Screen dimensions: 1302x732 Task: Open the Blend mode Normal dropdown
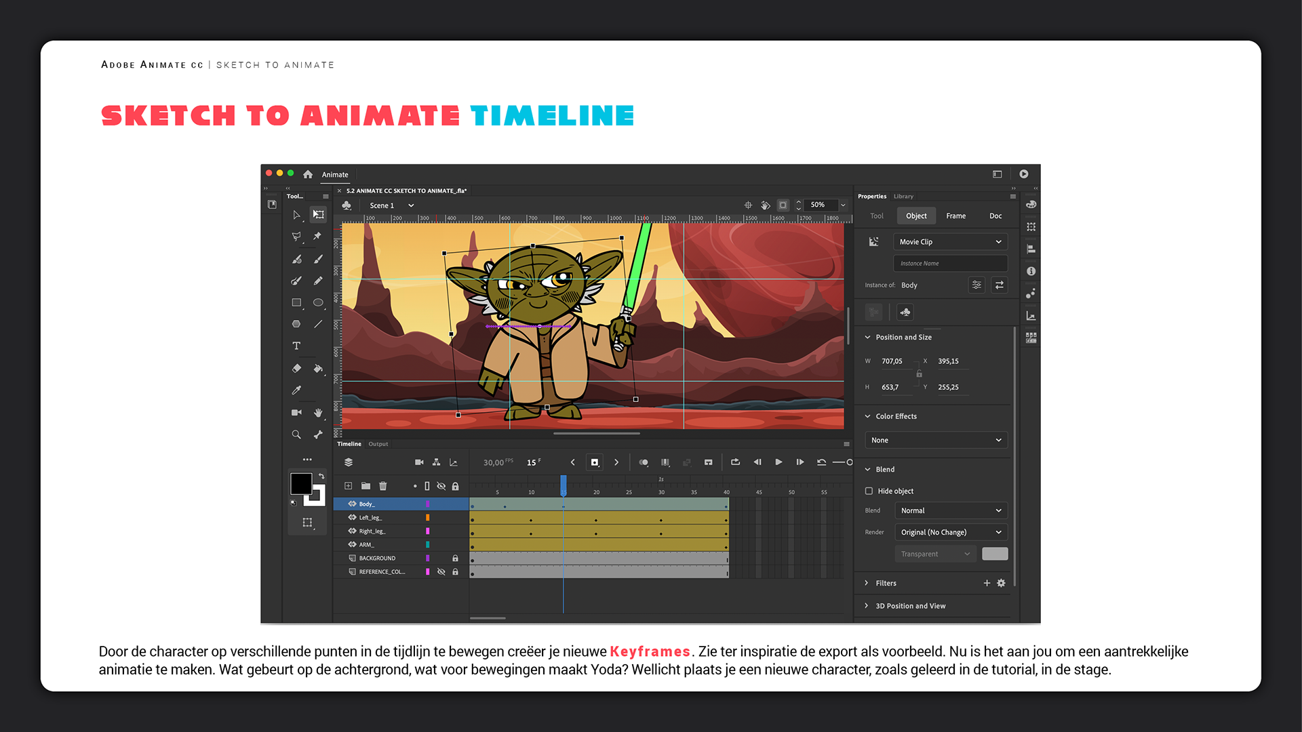949,510
